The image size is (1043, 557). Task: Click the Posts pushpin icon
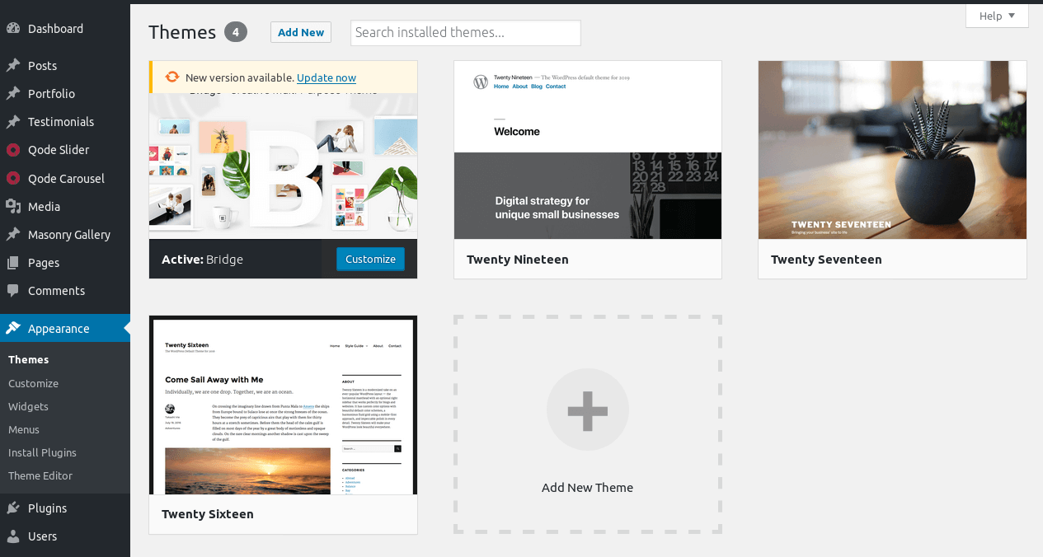[13, 66]
